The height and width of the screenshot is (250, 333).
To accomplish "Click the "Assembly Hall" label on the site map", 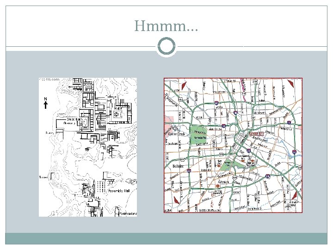I will [119, 191].
